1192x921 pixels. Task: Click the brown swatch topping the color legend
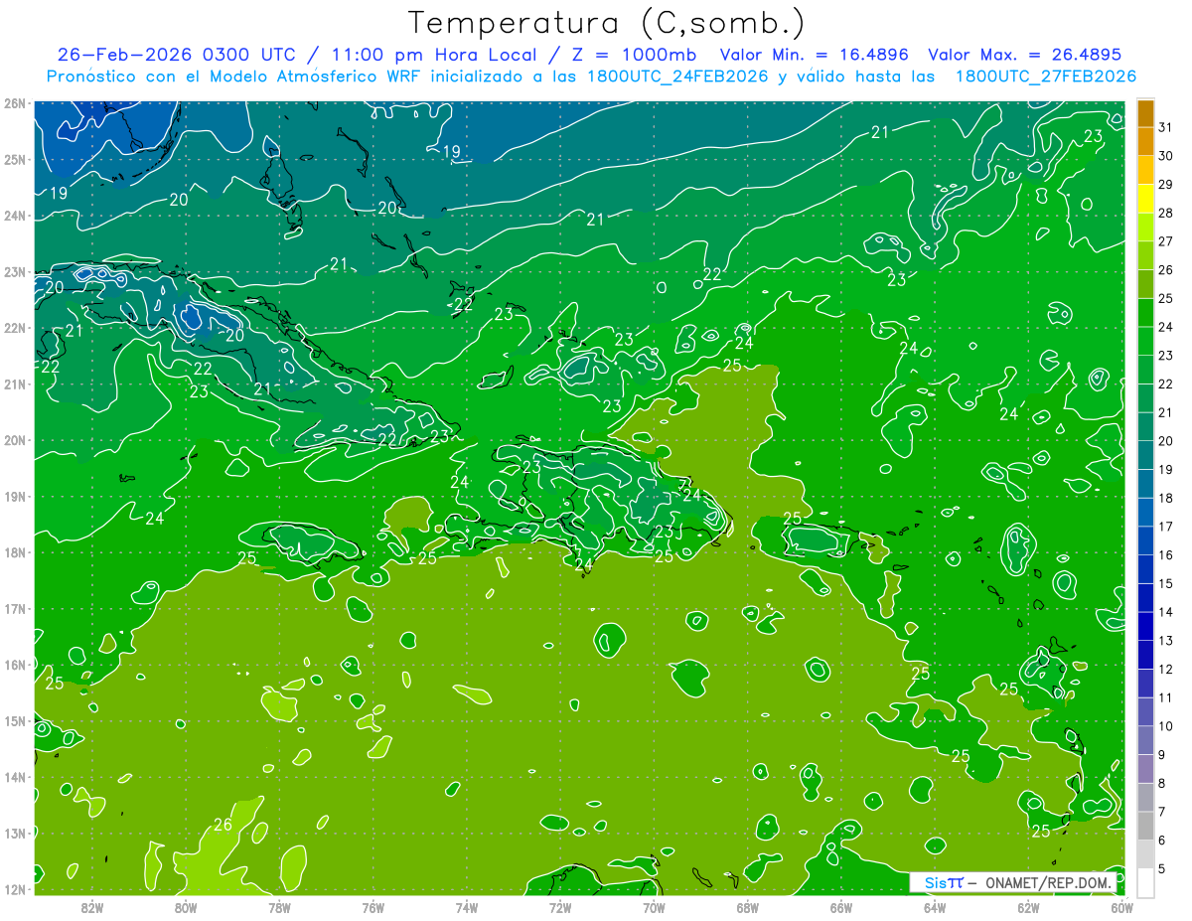pyautogui.click(x=1145, y=112)
